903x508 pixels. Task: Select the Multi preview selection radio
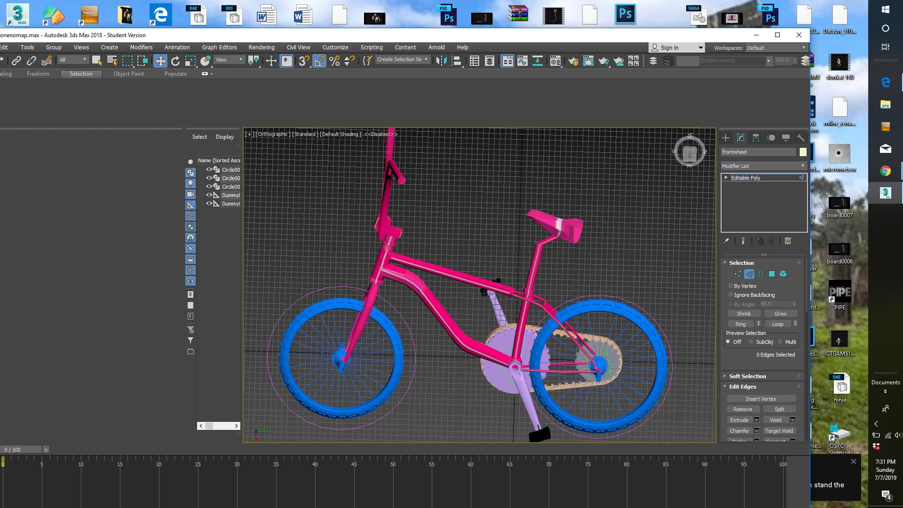pyautogui.click(x=780, y=342)
